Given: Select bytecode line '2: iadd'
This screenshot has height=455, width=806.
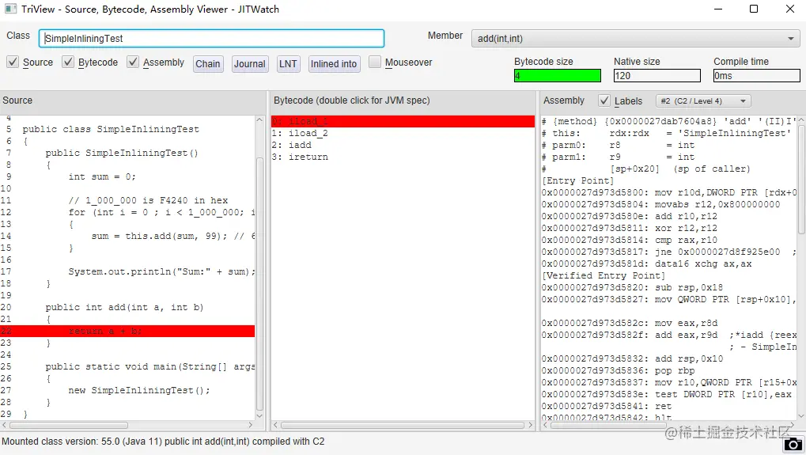Looking at the screenshot, I should click(291, 145).
